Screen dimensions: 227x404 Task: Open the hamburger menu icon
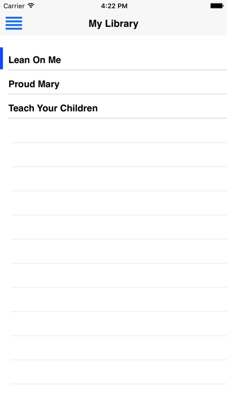(14, 23)
